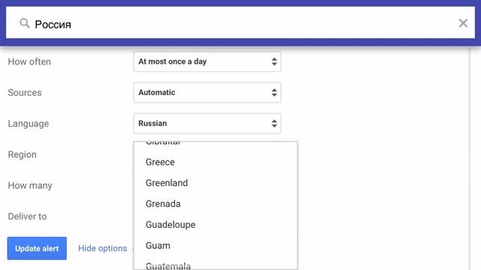This screenshot has height=270, width=481.
Task: Click the Language label
Action: click(x=29, y=124)
